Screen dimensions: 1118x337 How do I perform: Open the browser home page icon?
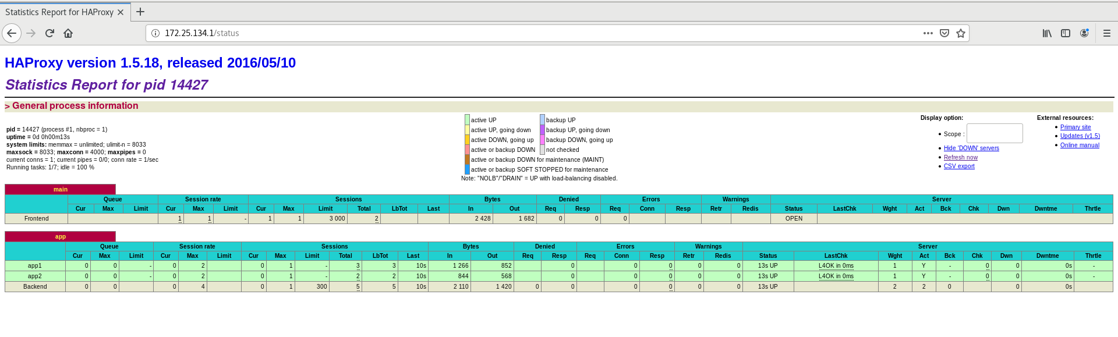[68, 33]
